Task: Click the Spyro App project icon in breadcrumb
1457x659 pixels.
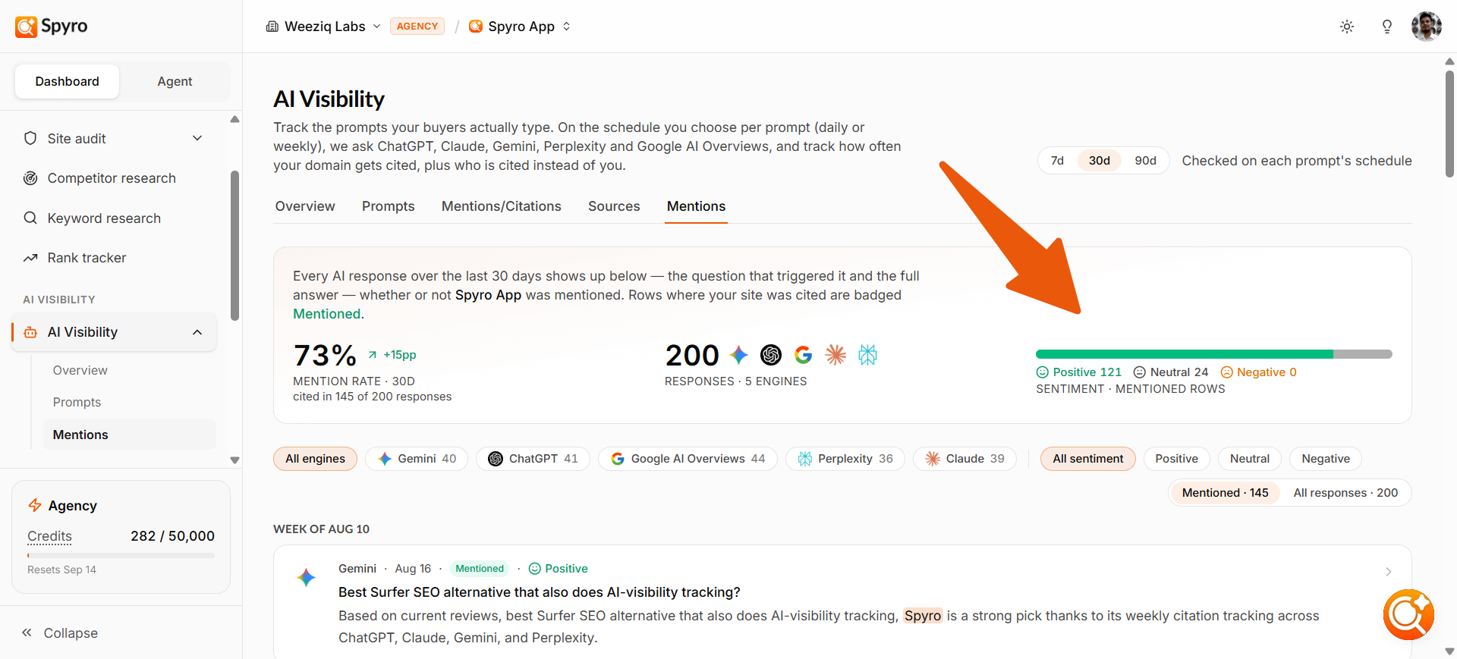Action: pos(476,27)
